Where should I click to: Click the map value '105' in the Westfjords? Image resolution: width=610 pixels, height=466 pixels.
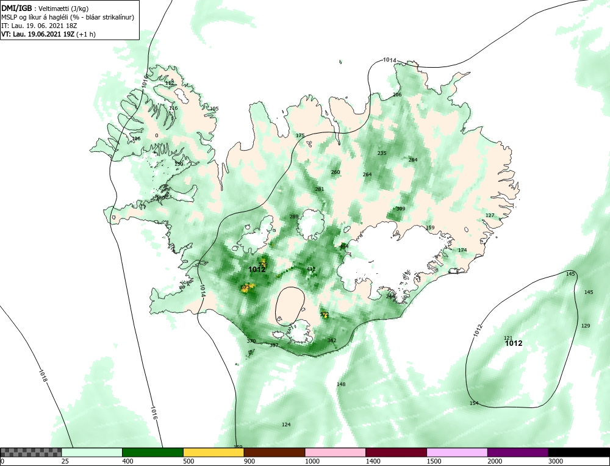click(x=214, y=109)
